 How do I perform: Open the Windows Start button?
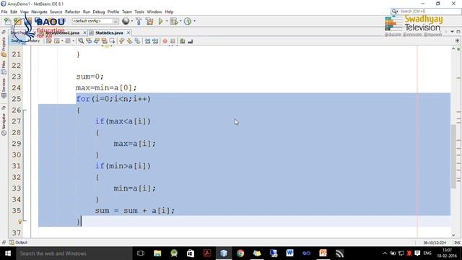point(8,253)
